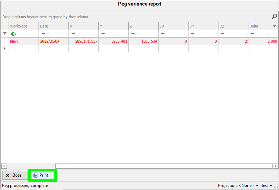Screen dimensions: 279x190
Task: Click the Workplace column header
Action: pyautogui.click(x=23, y=26)
